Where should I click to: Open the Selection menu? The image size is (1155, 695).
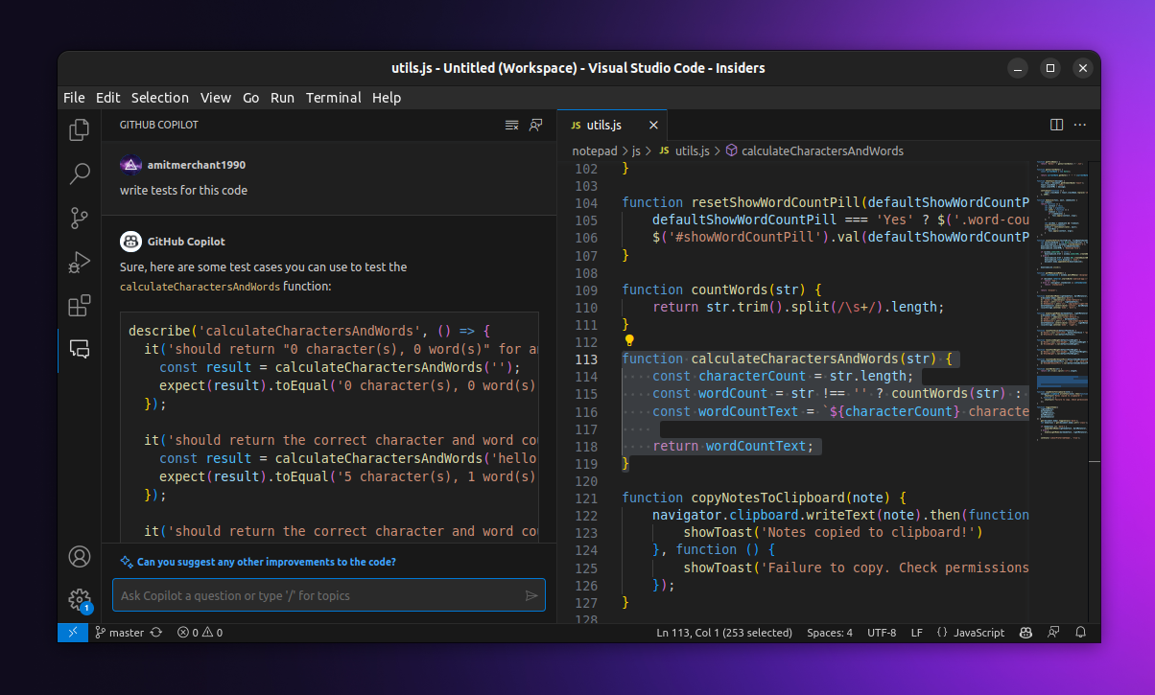coord(160,98)
